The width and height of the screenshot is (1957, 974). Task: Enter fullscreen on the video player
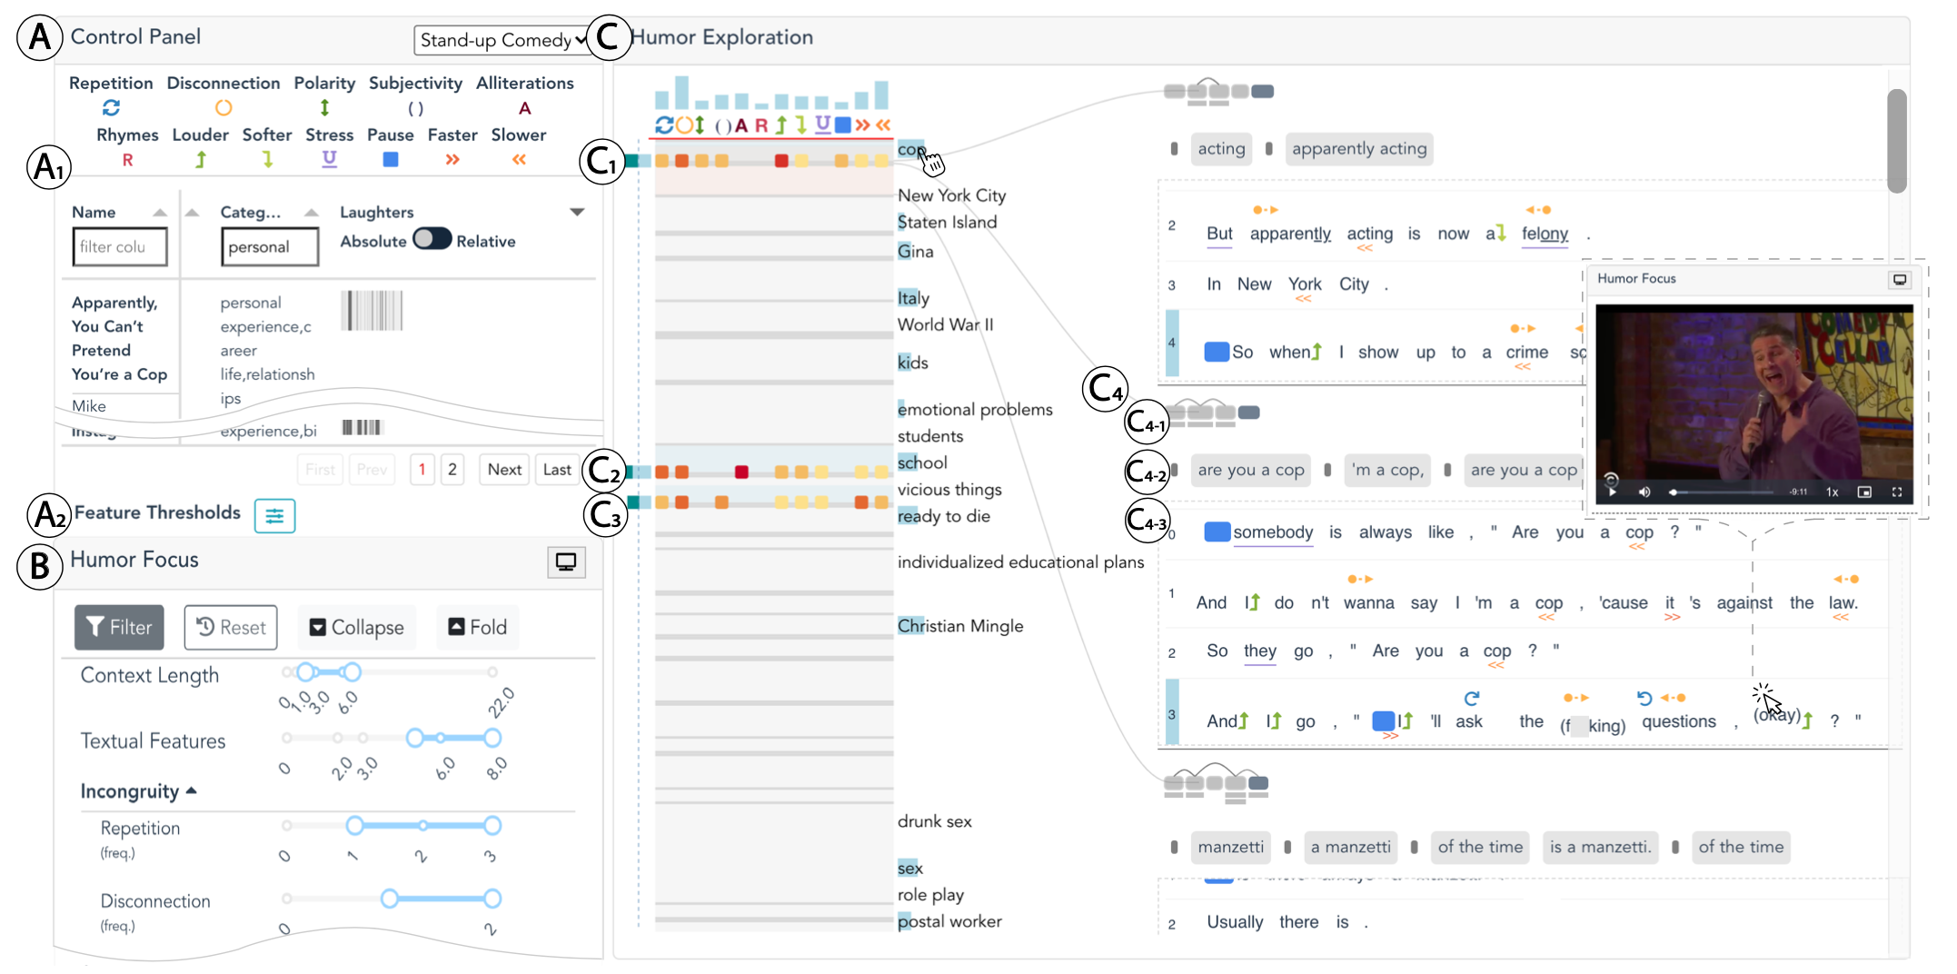[x=1897, y=492]
